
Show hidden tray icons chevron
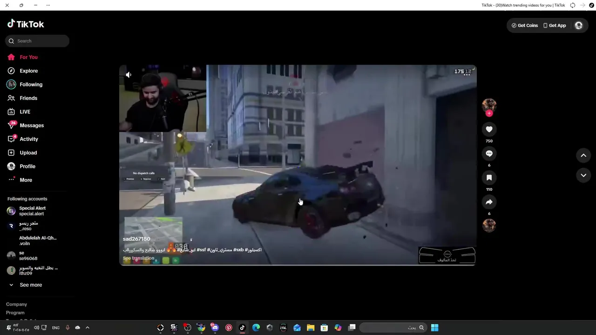point(87,328)
